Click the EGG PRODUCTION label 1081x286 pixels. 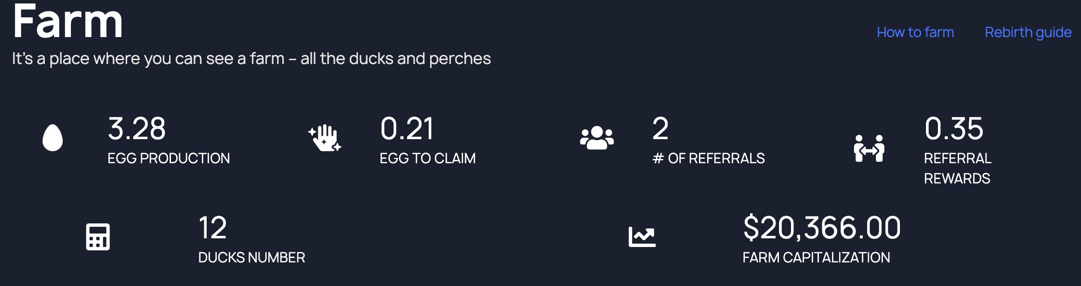169,158
